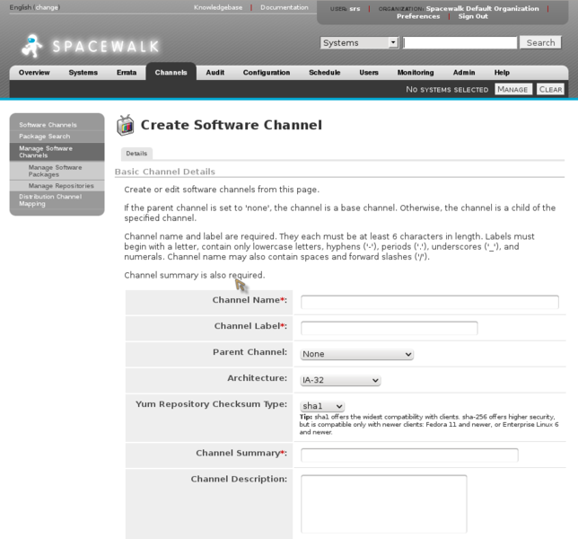Click 'Channel summary is also required.' text
578x539 pixels.
(x=194, y=275)
